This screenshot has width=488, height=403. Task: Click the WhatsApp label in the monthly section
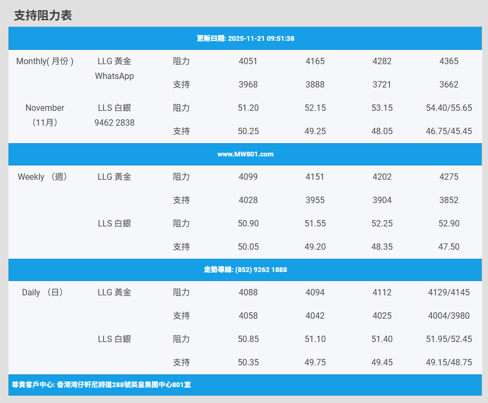[115, 76]
